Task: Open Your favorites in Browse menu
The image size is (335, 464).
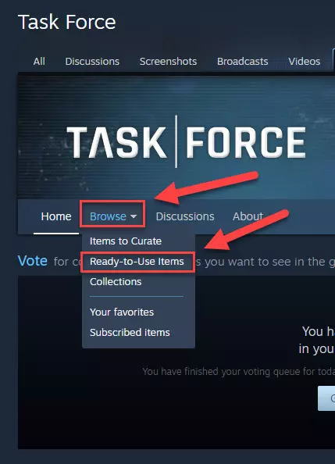Action: [x=122, y=312]
